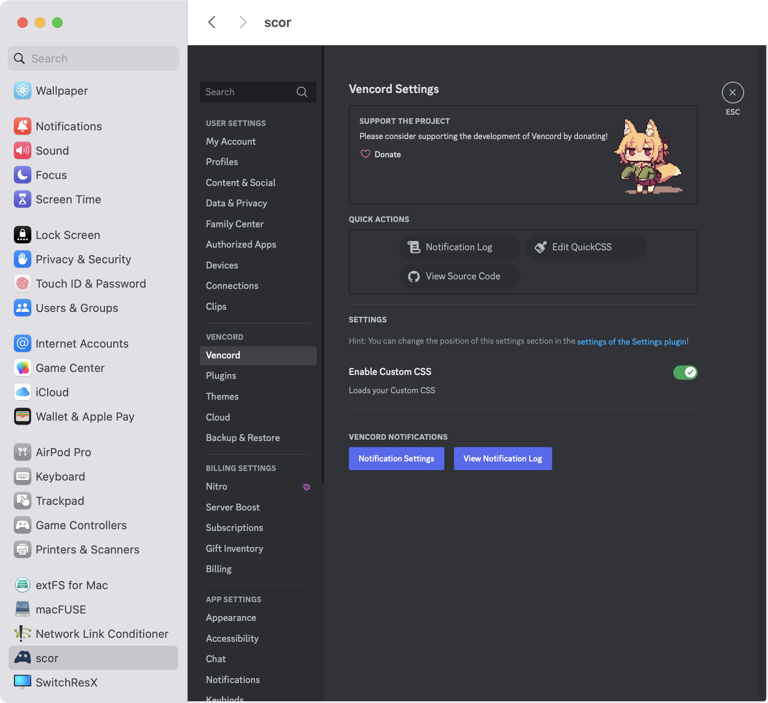Click the Users & Groups icon

click(23, 308)
